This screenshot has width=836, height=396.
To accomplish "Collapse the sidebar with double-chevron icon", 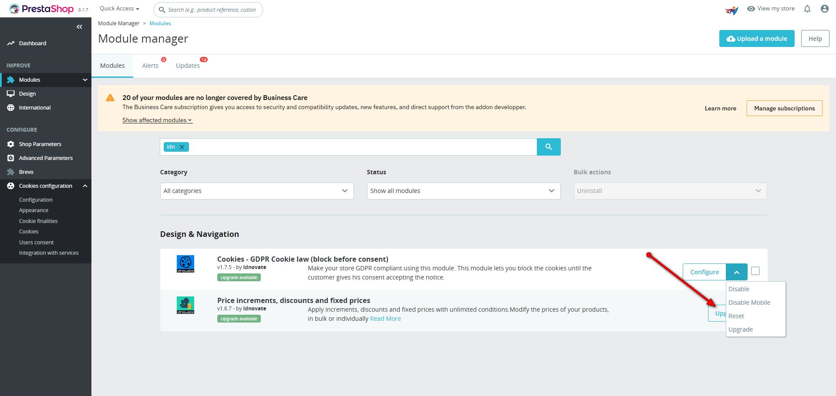I will 79,27.
